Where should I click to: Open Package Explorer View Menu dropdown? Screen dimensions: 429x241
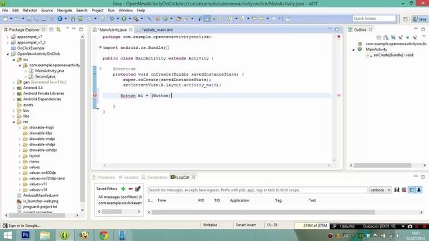coord(67,28)
